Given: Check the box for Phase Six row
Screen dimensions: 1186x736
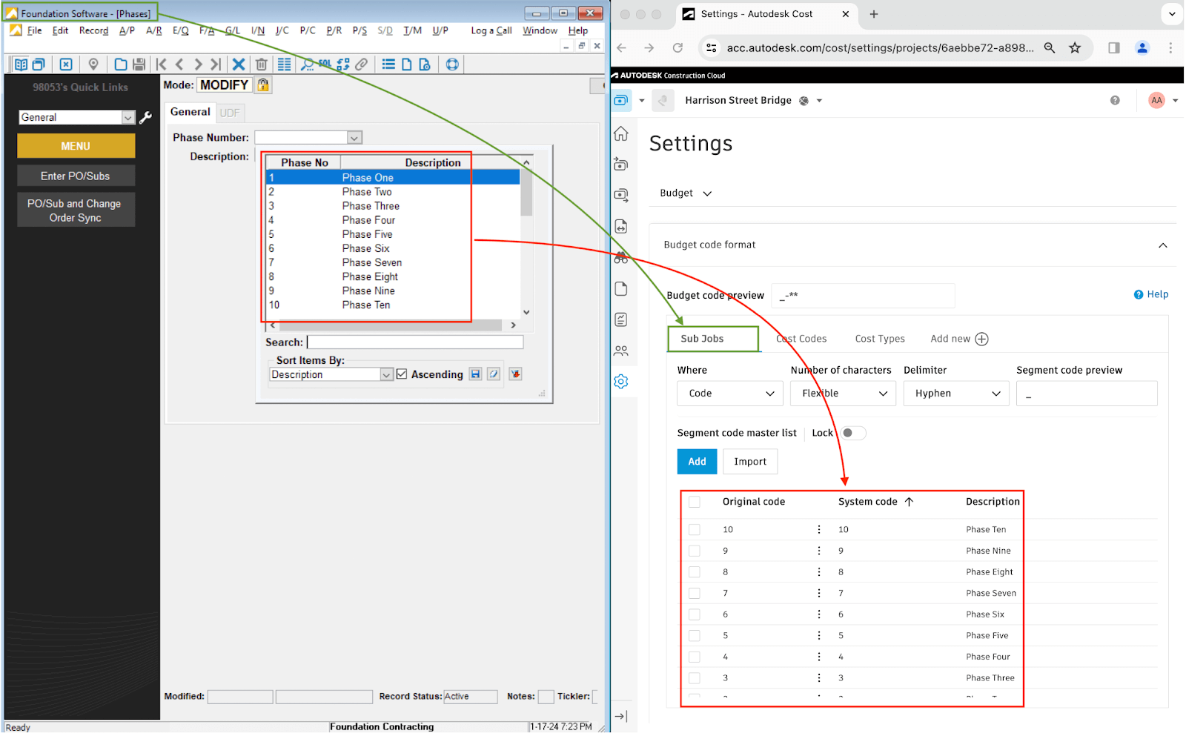Looking at the screenshot, I should 695,614.
